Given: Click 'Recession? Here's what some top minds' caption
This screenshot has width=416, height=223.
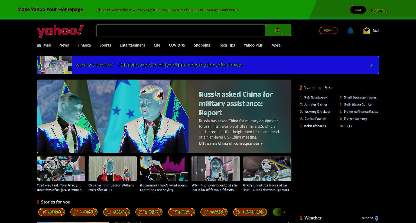Looking at the screenshot, I should (163, 188).
